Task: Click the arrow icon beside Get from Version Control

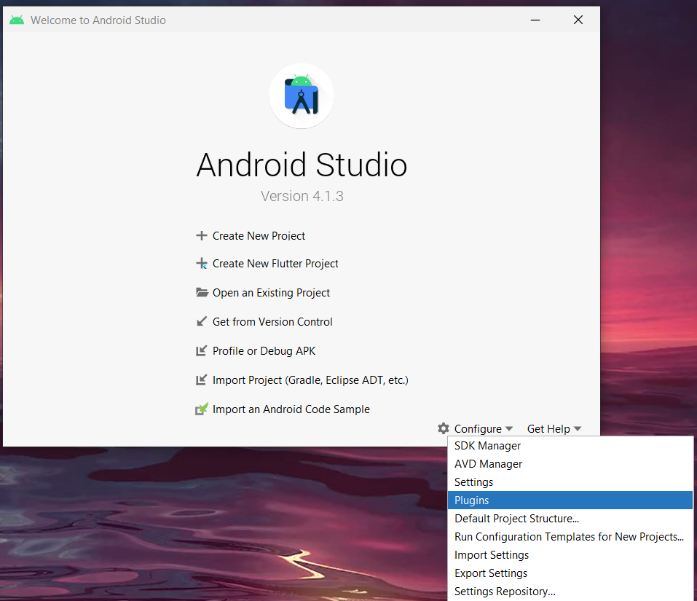Action: tap(201, 321)
